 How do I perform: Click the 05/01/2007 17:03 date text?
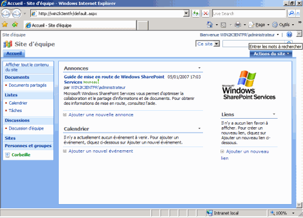pyautogui.click(x=184, y=77)
